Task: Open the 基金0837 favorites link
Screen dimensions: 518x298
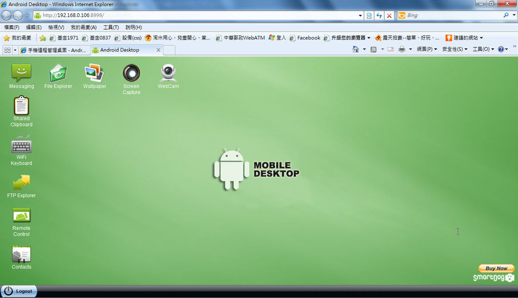Action: click(x=97, y=38)
